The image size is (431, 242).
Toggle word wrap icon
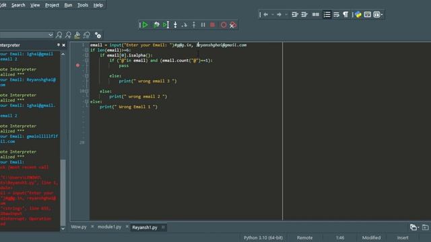(x=337, y=15)
